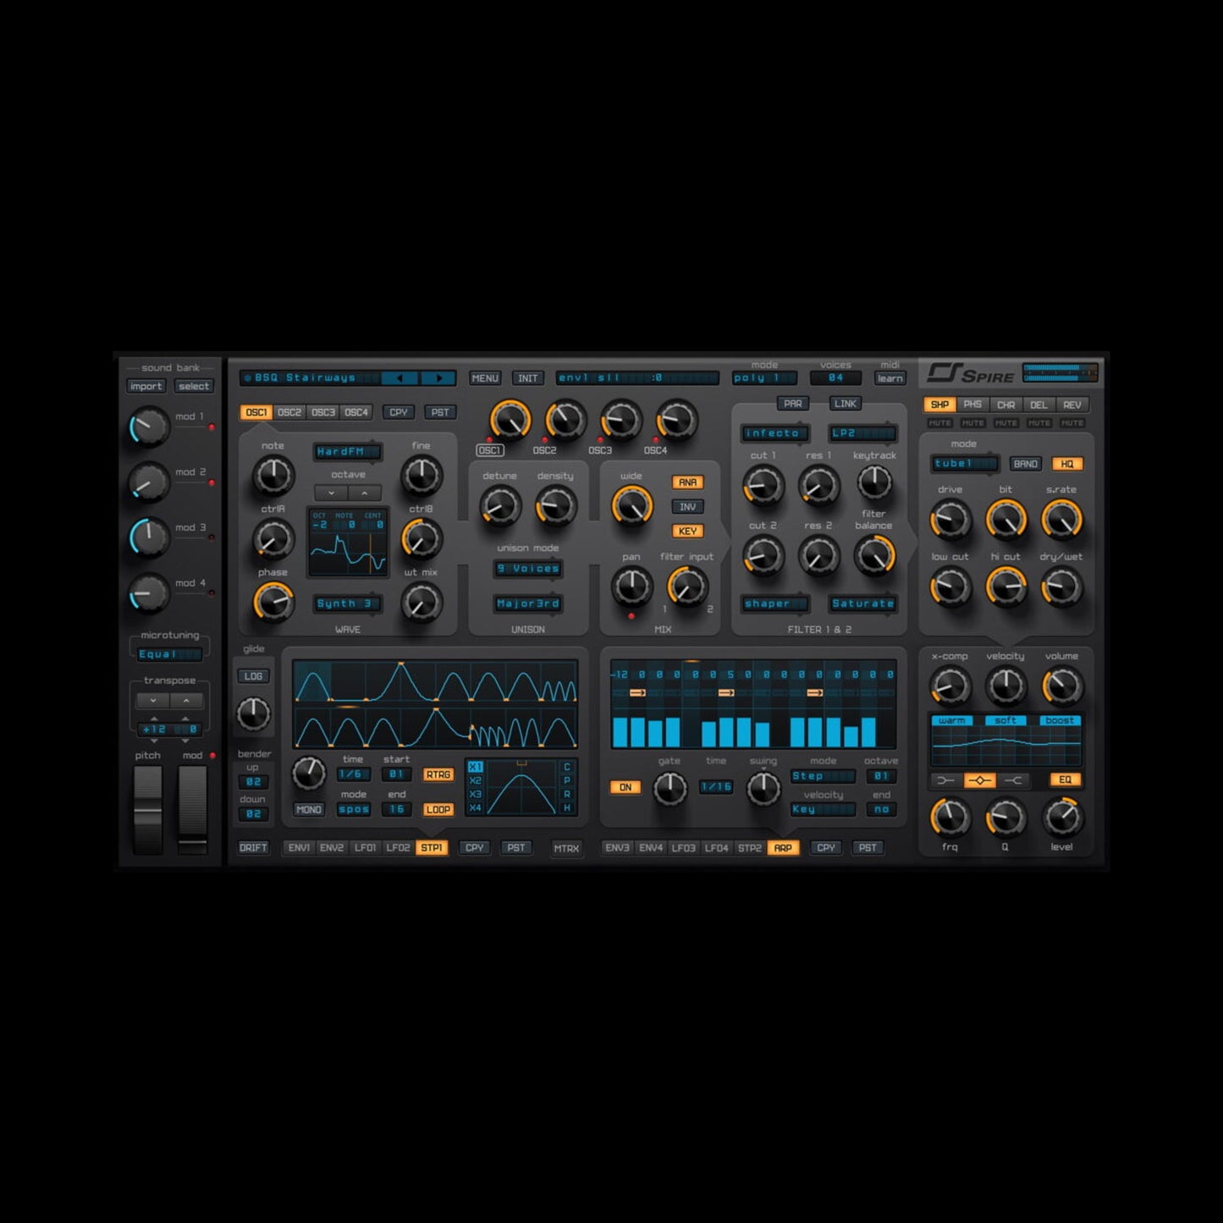This screenshot has height=1223, width=1223.
Task: Switch to the OSC2 tab
Action: [289, 412]
